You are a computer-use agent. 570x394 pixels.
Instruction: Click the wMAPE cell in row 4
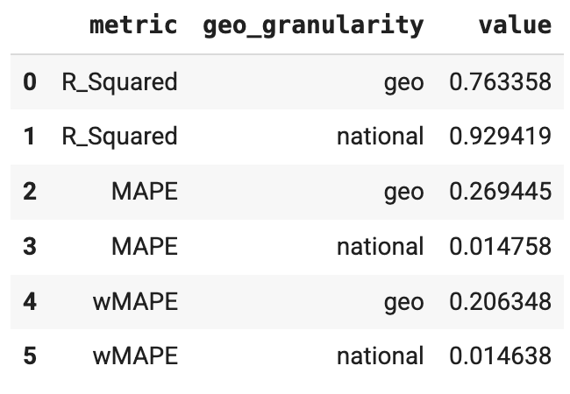(x=135, y=302)
